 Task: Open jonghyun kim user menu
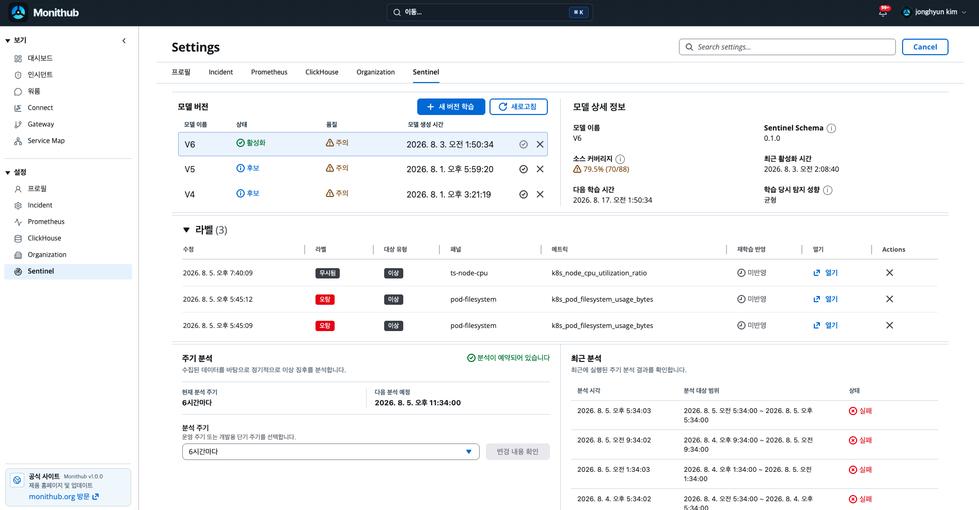click(934, 12)
